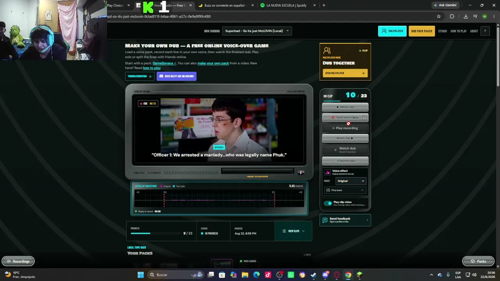Click the Hear clip button

tap(345, 107)
